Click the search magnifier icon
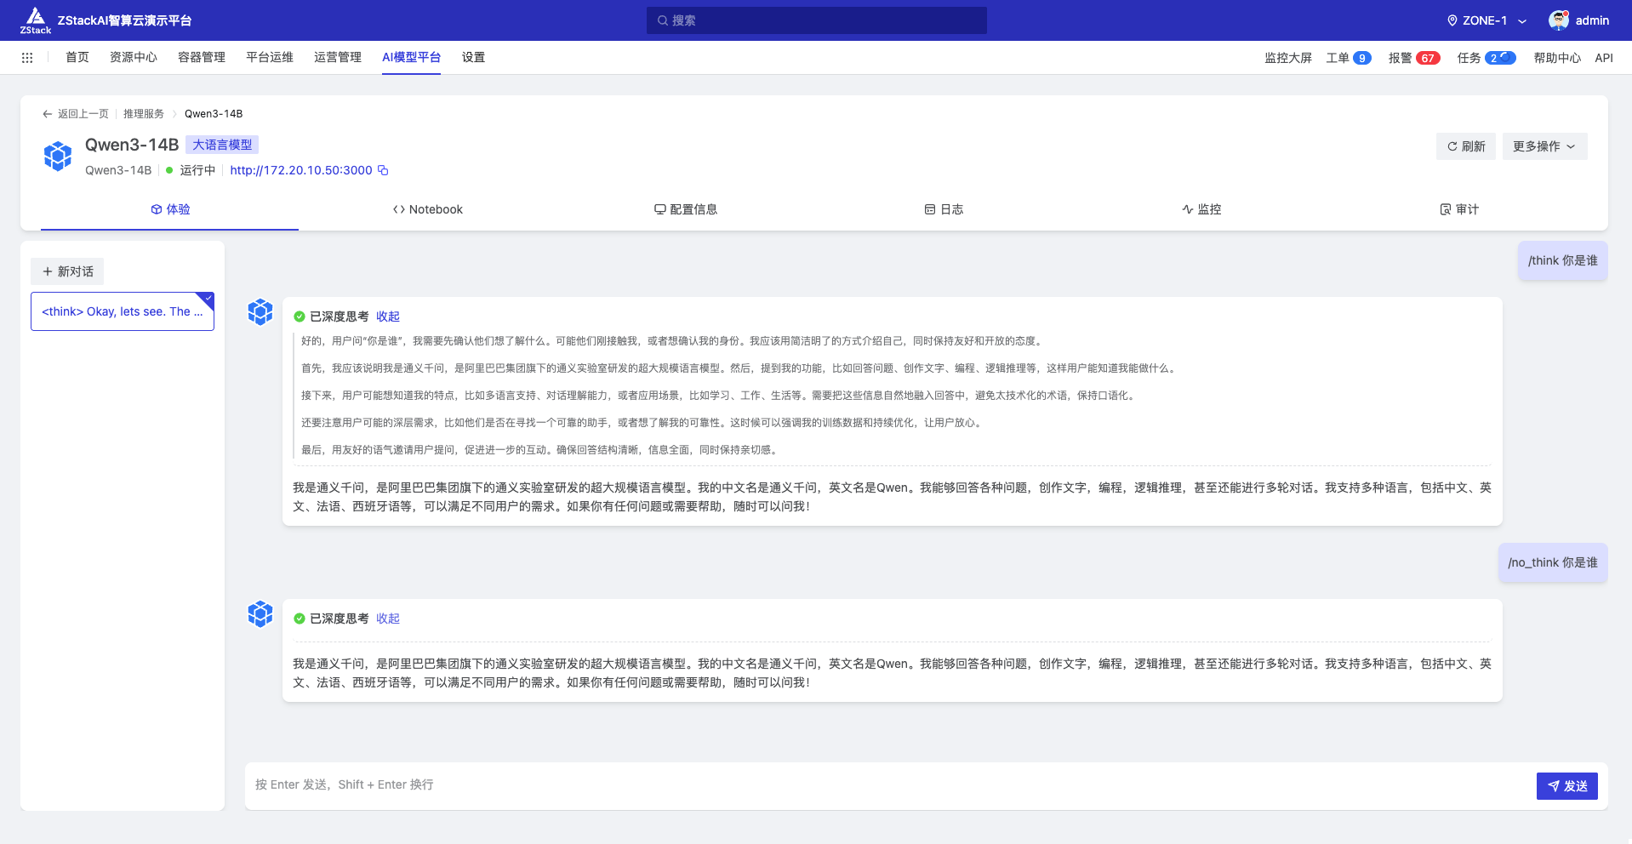The height and width of the screenshot is (844, 1632). [x=663, y=20]
